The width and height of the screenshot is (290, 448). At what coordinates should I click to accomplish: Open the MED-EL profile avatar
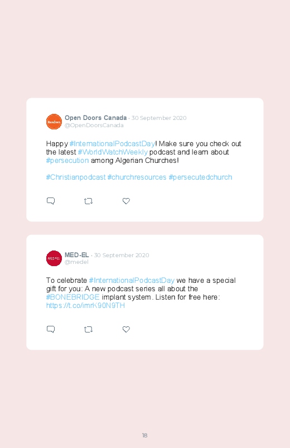coord(54,258)
